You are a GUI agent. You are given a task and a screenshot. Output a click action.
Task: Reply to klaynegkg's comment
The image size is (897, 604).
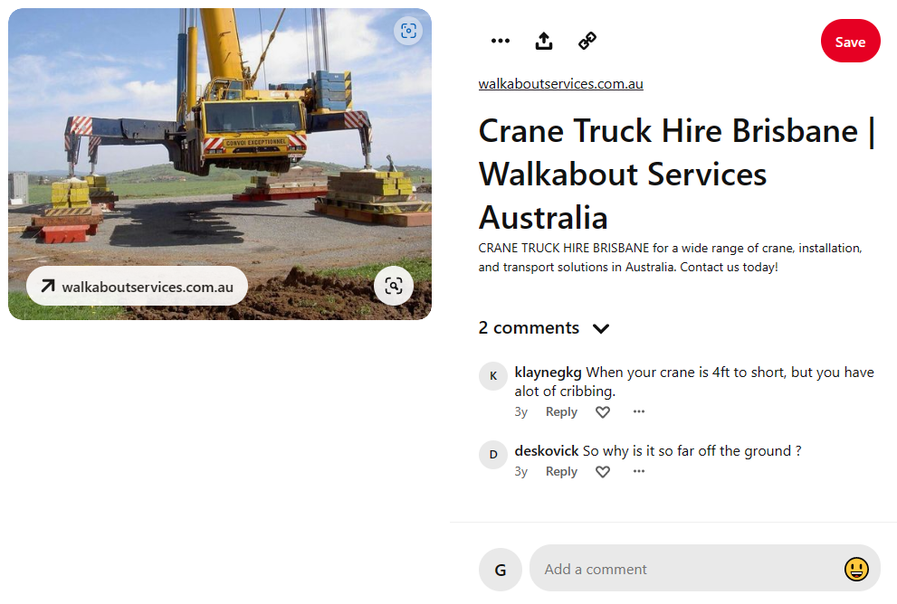tap(561, 412)
